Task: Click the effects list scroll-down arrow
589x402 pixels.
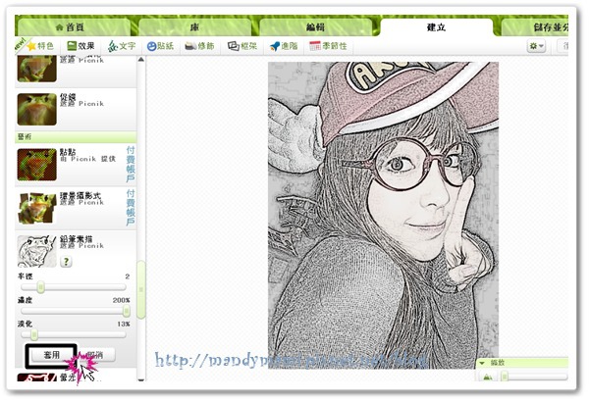Action: tap(140, 379)
